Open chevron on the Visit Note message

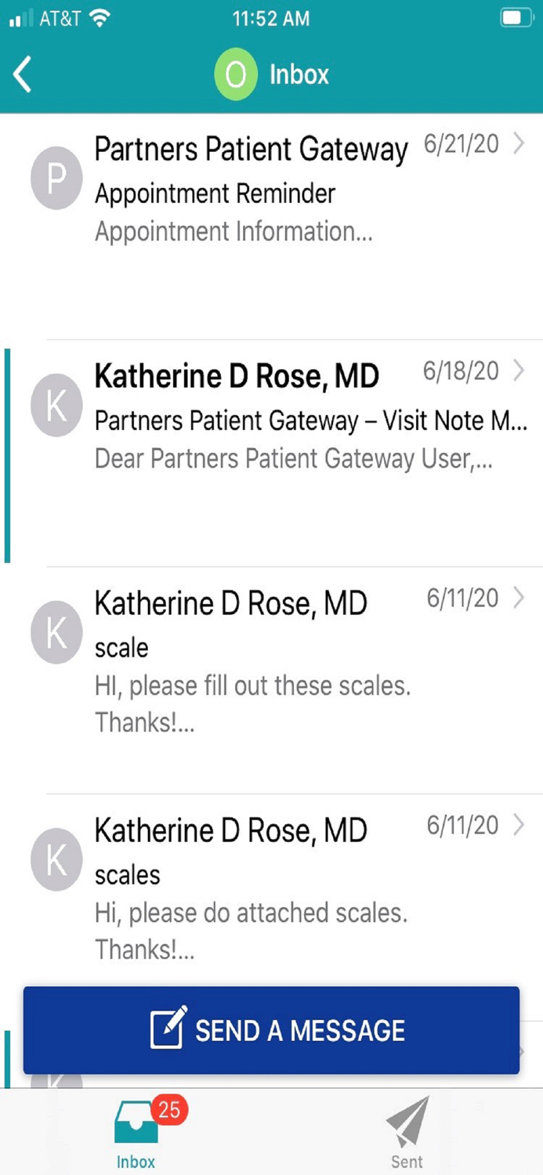519,372
